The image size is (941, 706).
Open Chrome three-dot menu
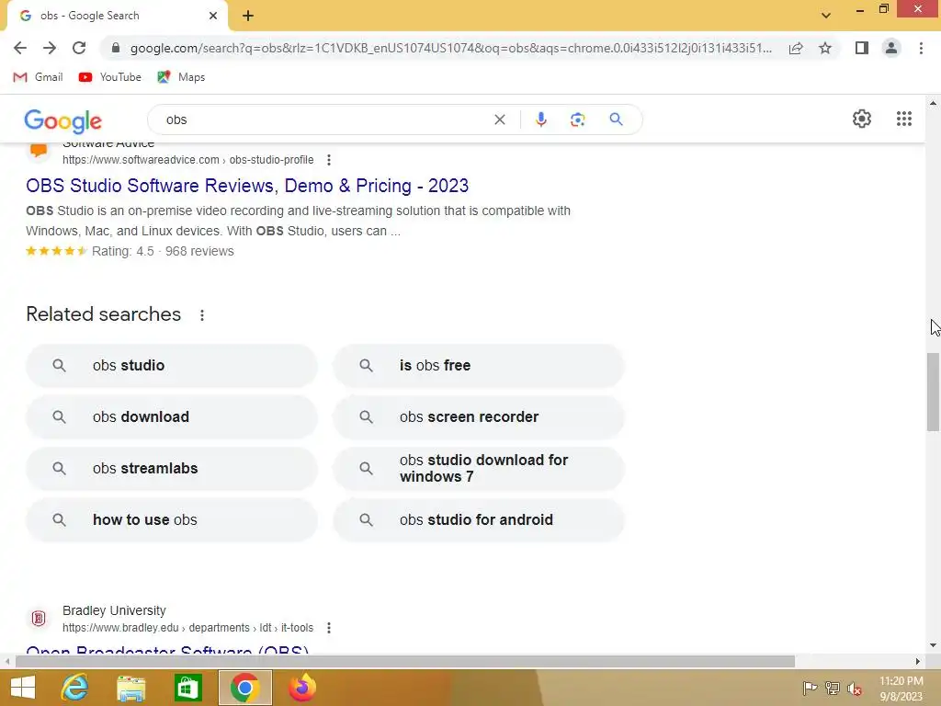click(921, 48)
